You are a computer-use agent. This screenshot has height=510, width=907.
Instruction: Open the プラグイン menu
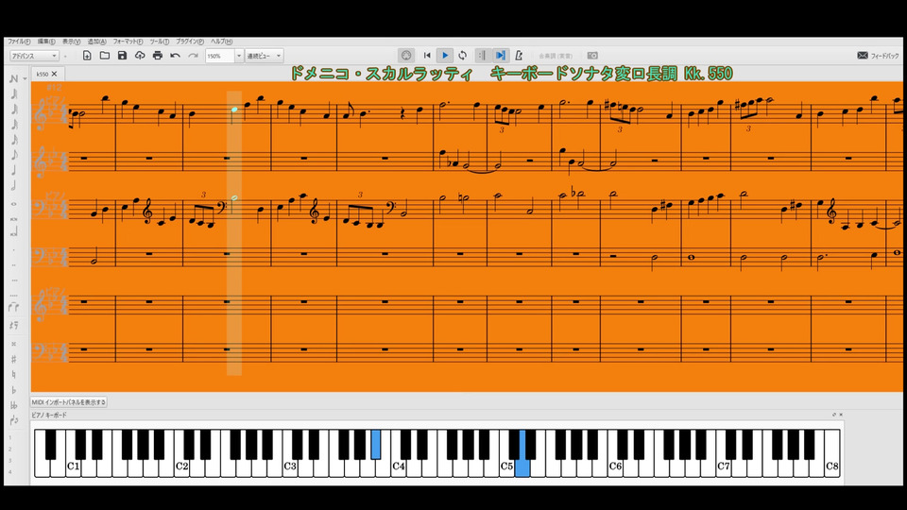tap(190, 42)
